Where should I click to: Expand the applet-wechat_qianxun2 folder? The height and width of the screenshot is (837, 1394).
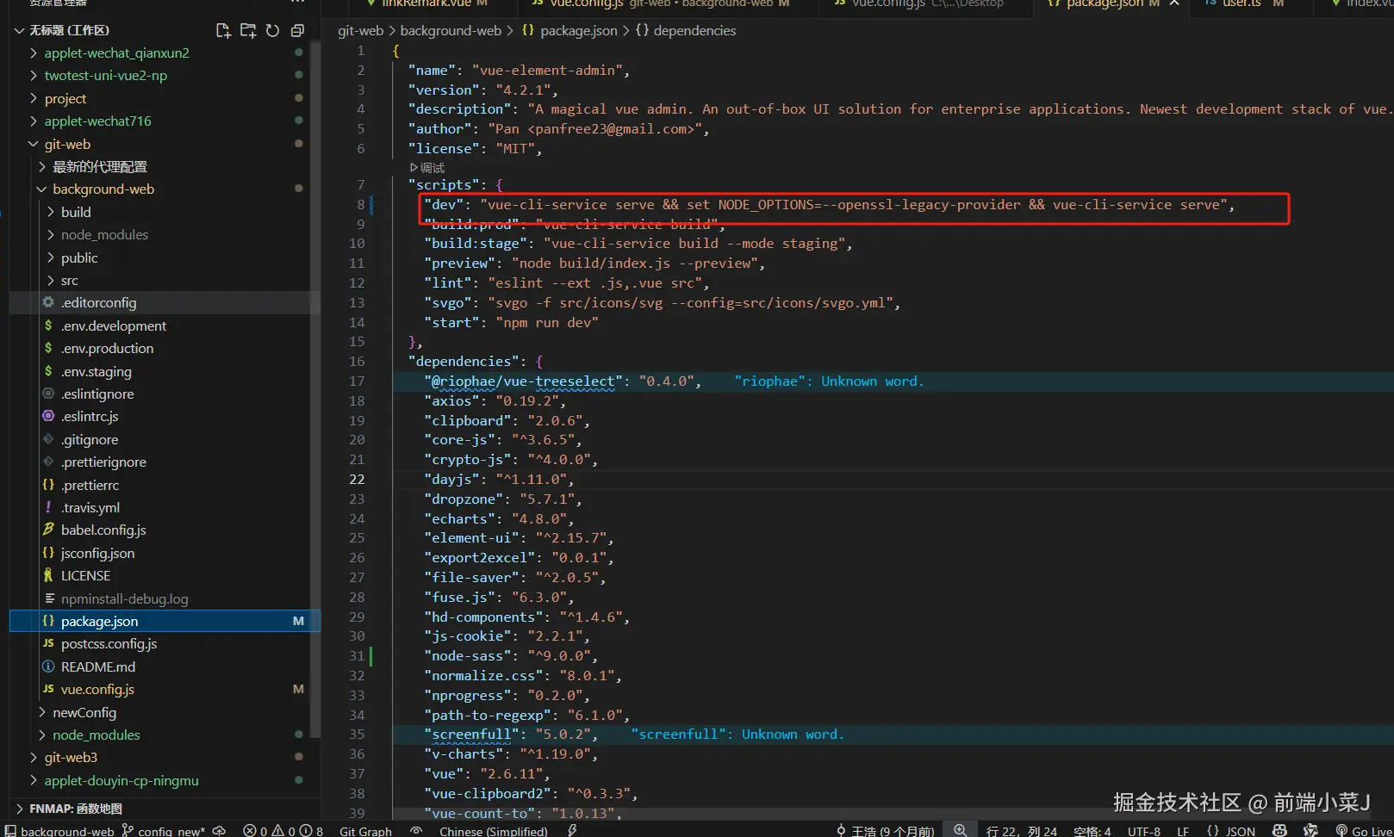tap(116, 53)
